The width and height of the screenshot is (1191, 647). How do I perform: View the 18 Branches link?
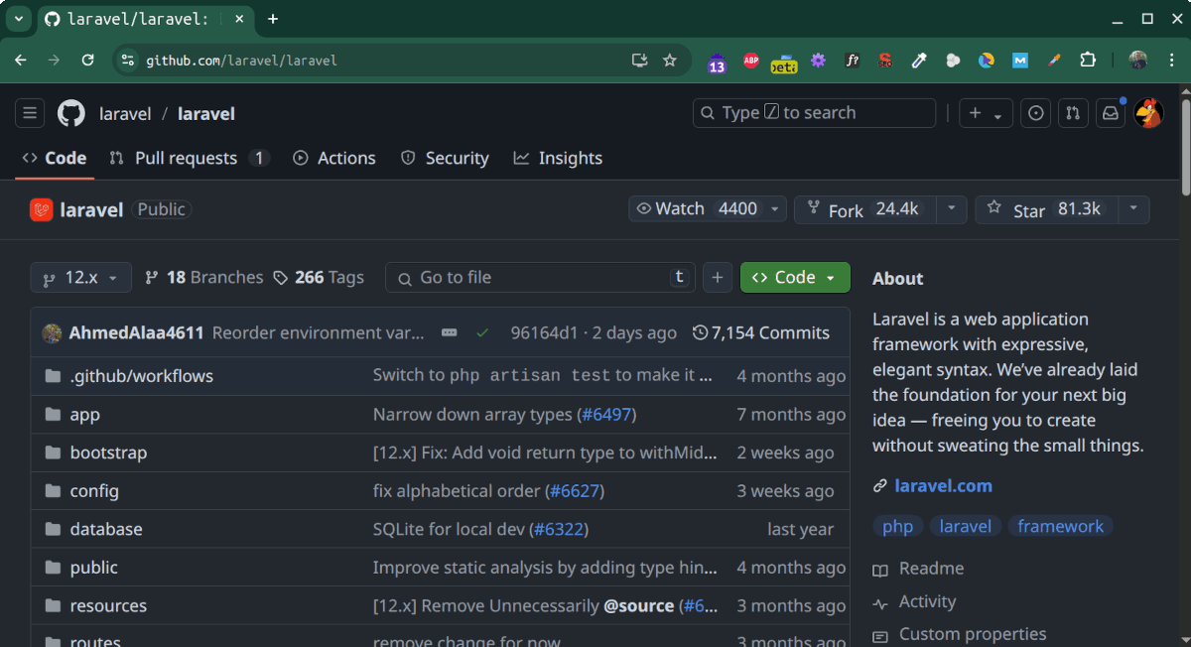point(204,278)
